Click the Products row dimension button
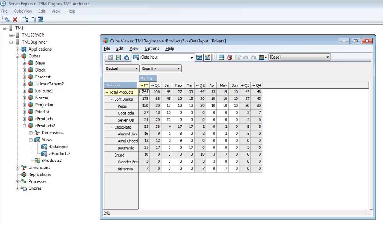Screen dimensions: 383x225 (x=121, y=85)
